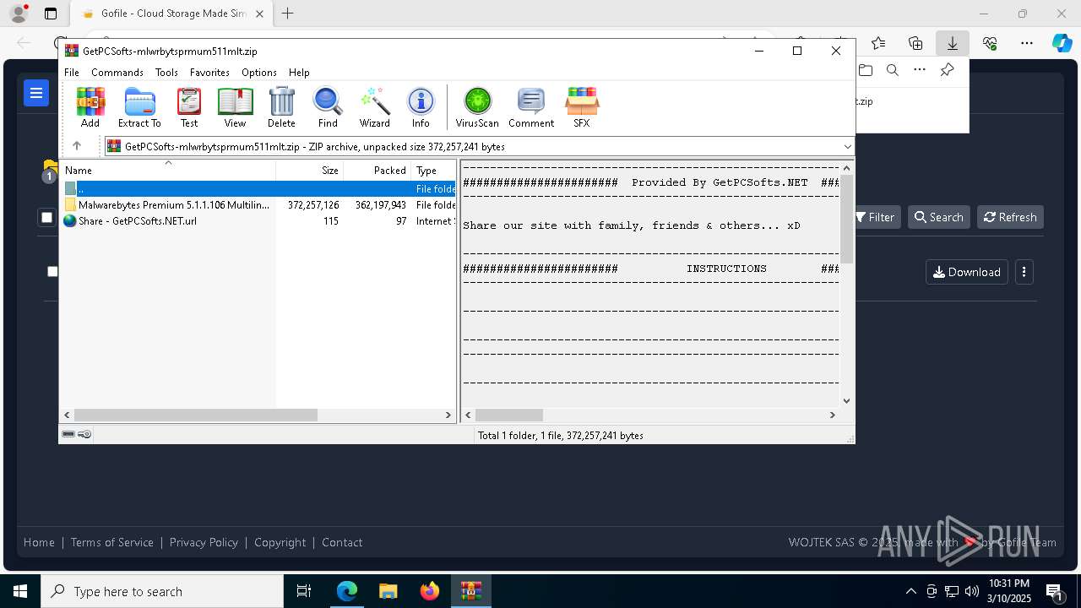
Task: Open the File menu in WinRAR
Action: (x=72, y=73)
